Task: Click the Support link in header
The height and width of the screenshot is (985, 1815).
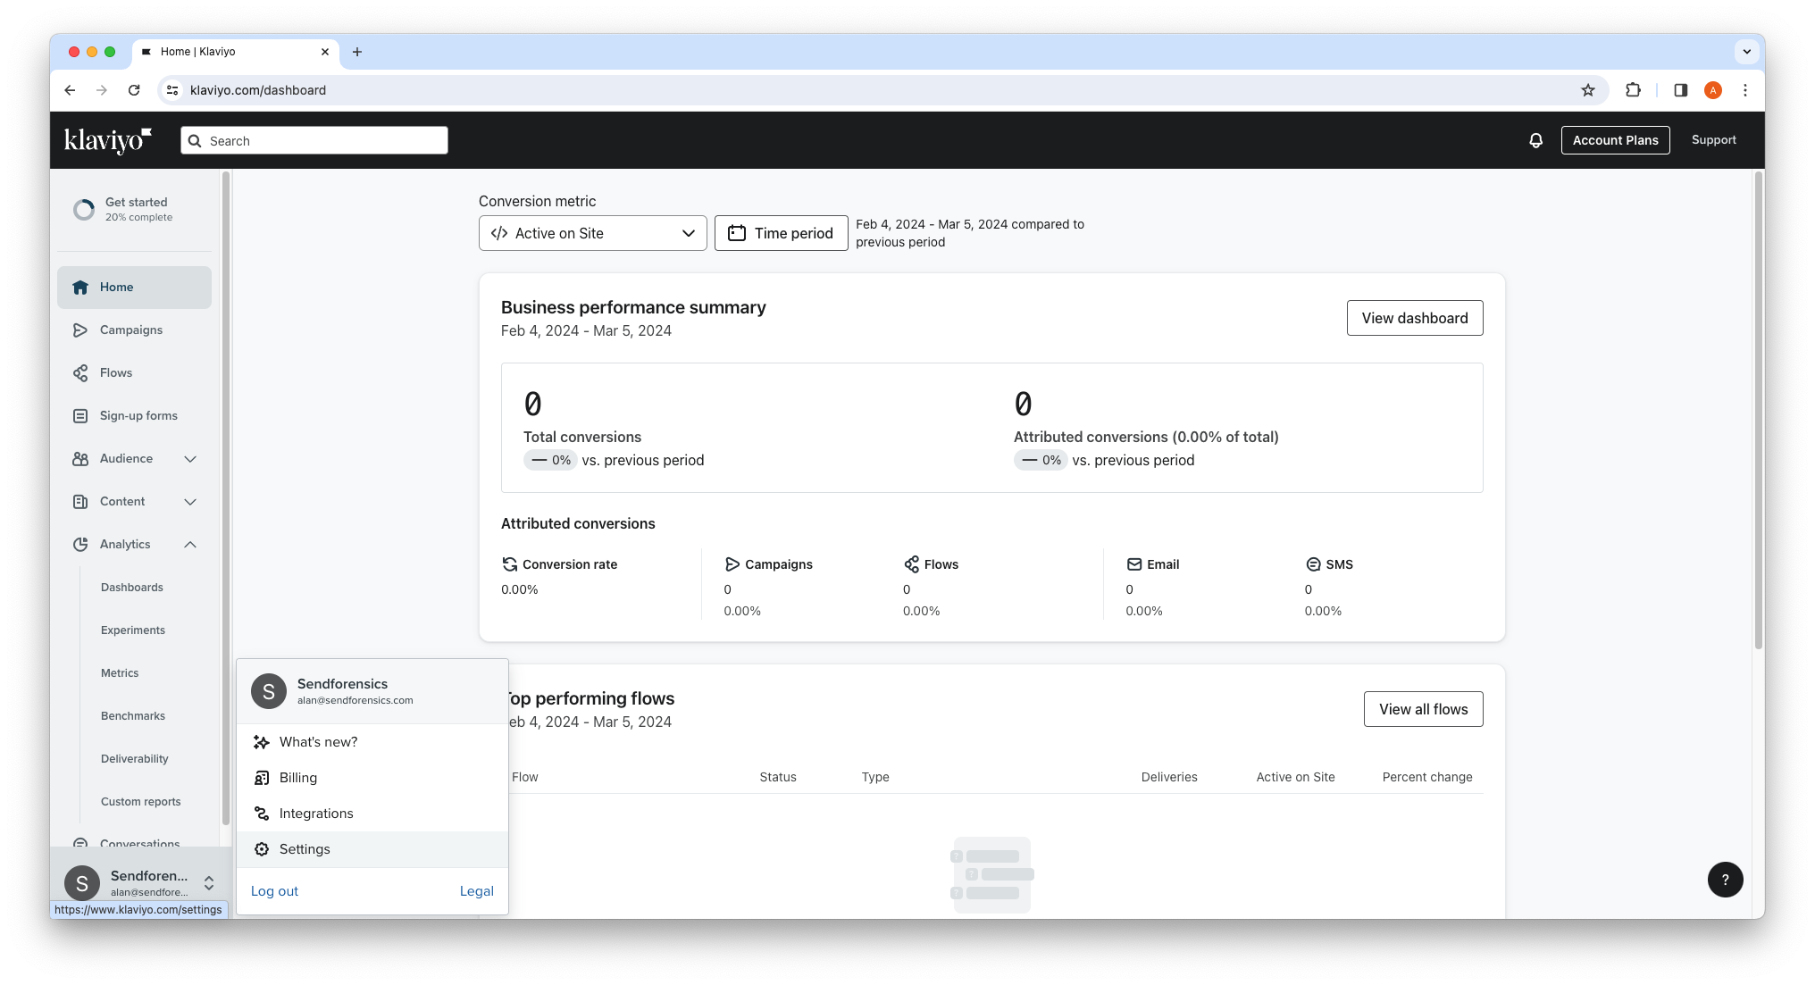Action: [x=1713, y=140]
